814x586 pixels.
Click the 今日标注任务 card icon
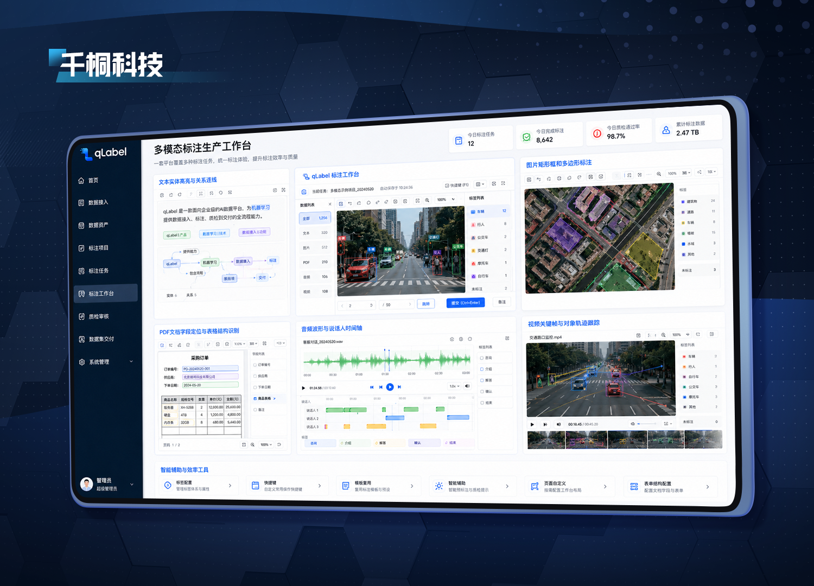click(459, 141)
